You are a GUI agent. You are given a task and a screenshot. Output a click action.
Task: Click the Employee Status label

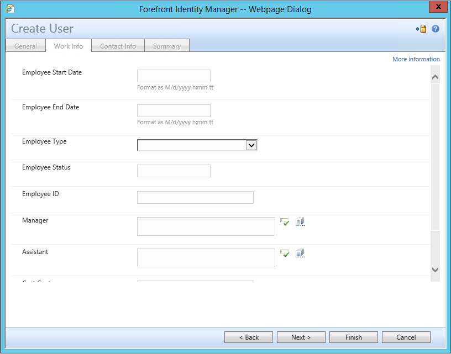46,167
